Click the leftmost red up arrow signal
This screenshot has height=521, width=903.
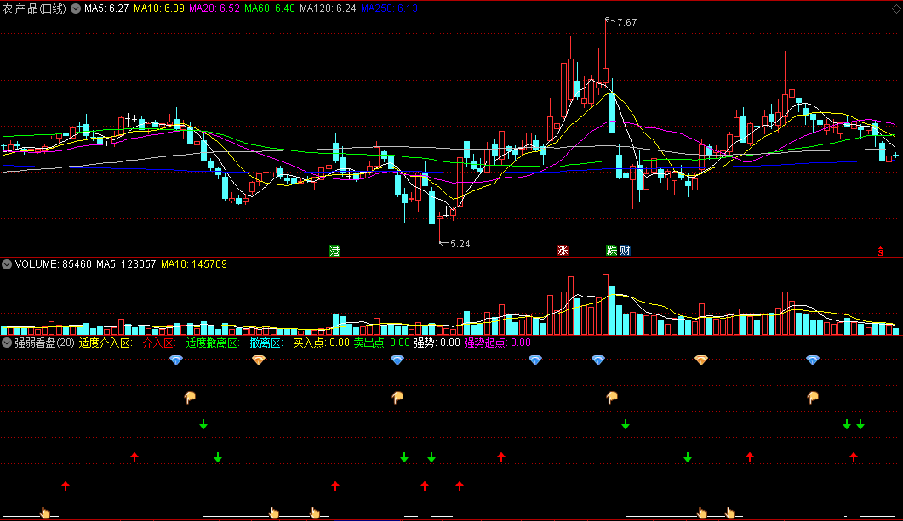click(x=66, y=486)
